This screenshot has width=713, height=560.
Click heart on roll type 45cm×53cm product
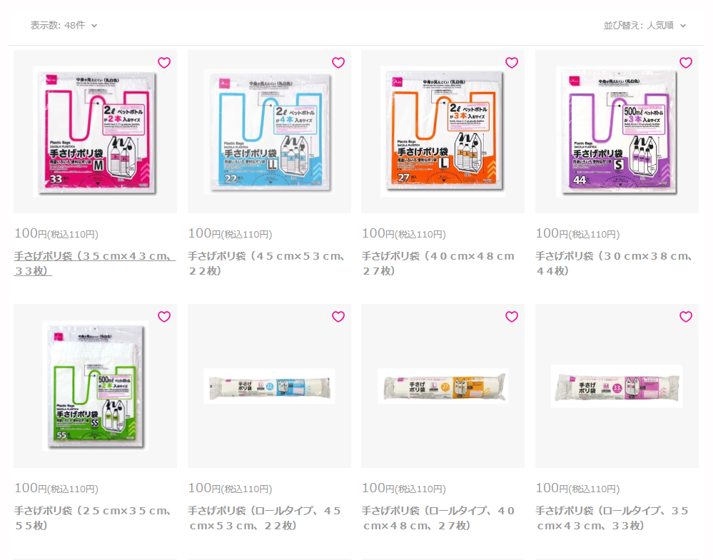pos(338,317)
